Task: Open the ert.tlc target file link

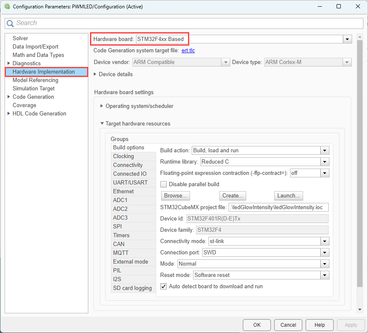Action: point(188,51)
